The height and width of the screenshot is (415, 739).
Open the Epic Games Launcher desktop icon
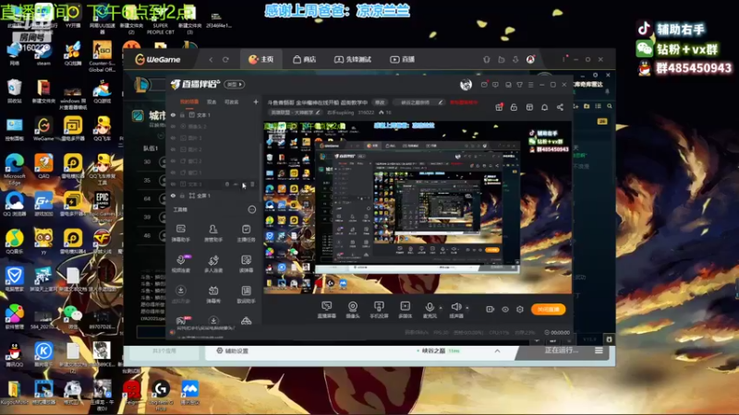click(103, 207)
